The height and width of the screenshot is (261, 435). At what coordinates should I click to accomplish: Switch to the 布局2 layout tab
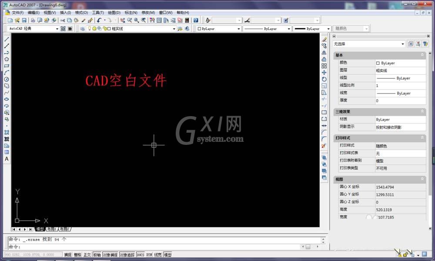click(x=64, y=229)
